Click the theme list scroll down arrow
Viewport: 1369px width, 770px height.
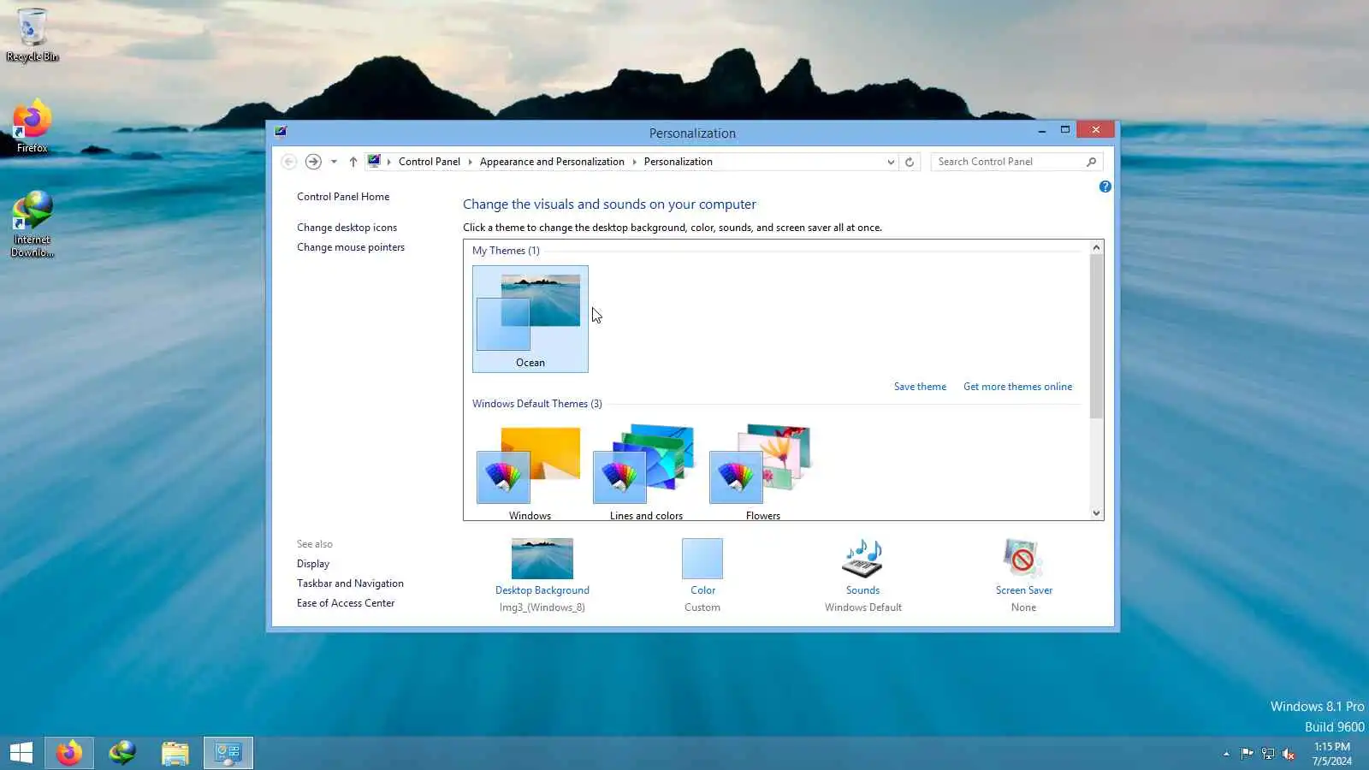[1096, 513]
